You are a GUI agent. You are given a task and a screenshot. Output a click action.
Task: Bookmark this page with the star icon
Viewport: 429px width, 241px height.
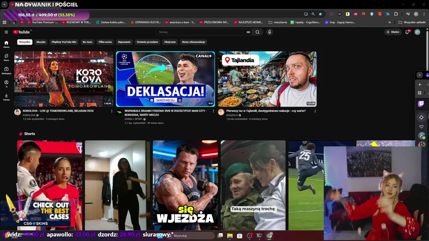(320, 14)
